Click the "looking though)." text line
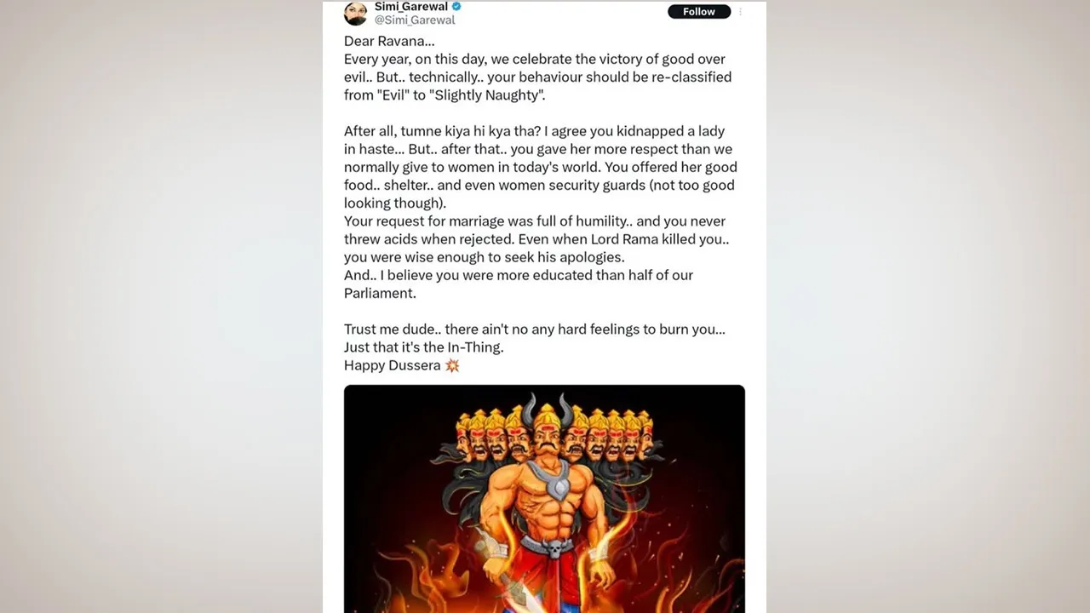1090x613 pixels. click(395, 203)
